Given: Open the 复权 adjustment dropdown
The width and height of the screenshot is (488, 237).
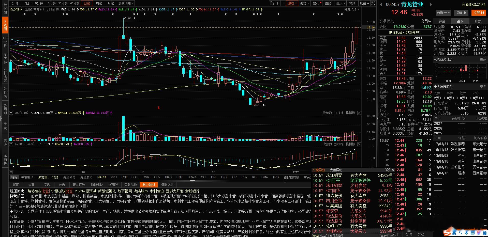Looking at the screenshot, I should click(x=292, y=3).
